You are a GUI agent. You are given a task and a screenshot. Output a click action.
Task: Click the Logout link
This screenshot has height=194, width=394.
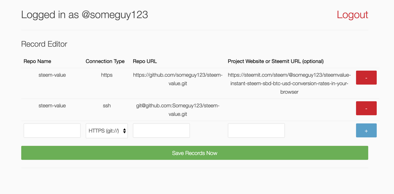point(352,15)
